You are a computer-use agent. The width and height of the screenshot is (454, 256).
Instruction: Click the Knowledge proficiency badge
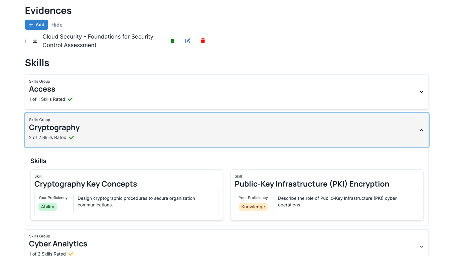pos(253,207)
